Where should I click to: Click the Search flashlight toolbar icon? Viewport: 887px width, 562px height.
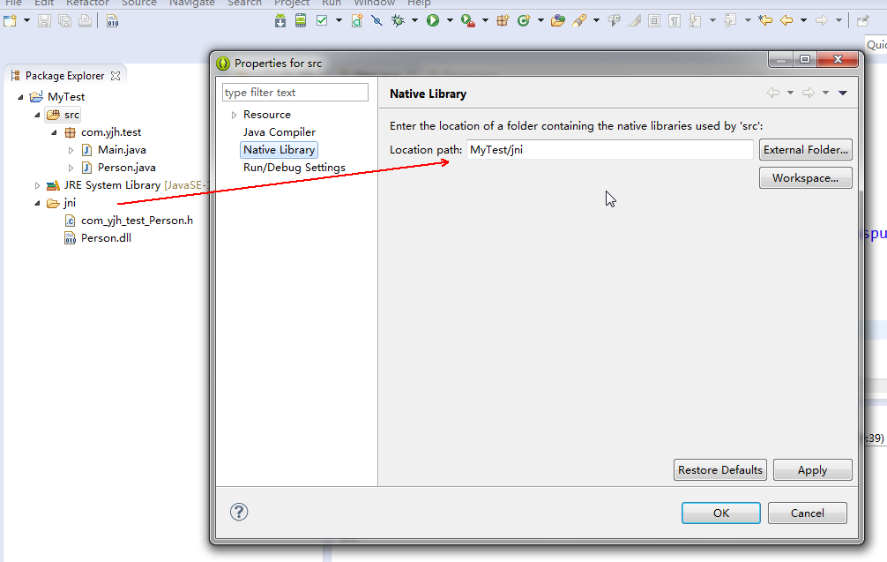pos(579,21)
